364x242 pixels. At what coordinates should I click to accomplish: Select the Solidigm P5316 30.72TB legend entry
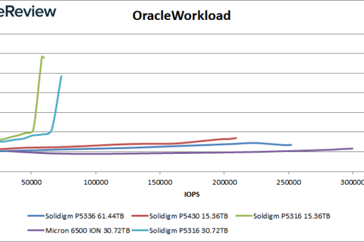180,231
